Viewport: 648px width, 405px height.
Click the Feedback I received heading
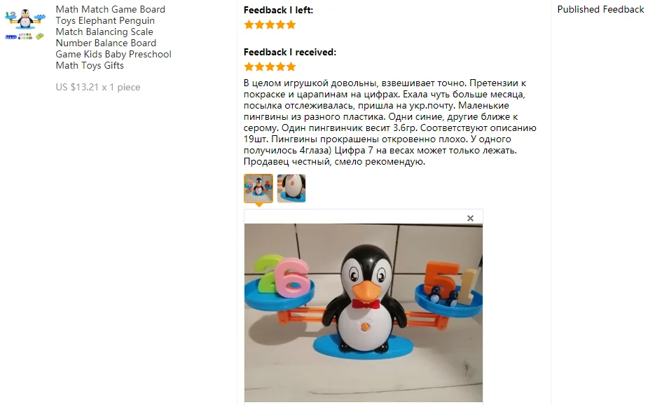(x=290, y=52)
